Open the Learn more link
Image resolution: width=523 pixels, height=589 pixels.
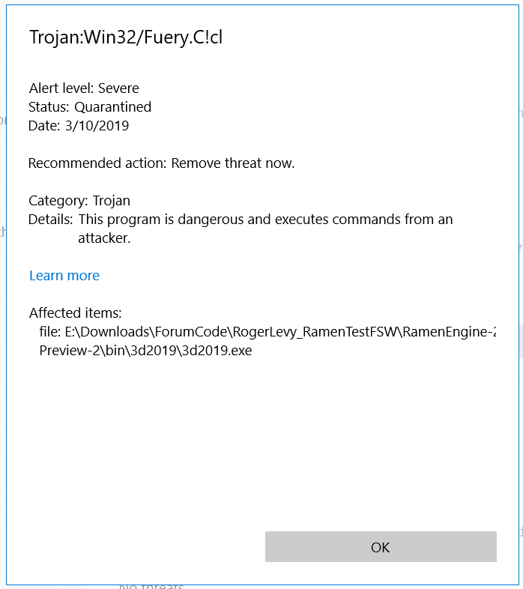coord(64,276)
